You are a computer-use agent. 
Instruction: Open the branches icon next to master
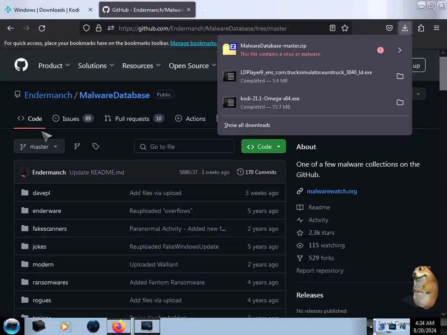click(77, 146)
